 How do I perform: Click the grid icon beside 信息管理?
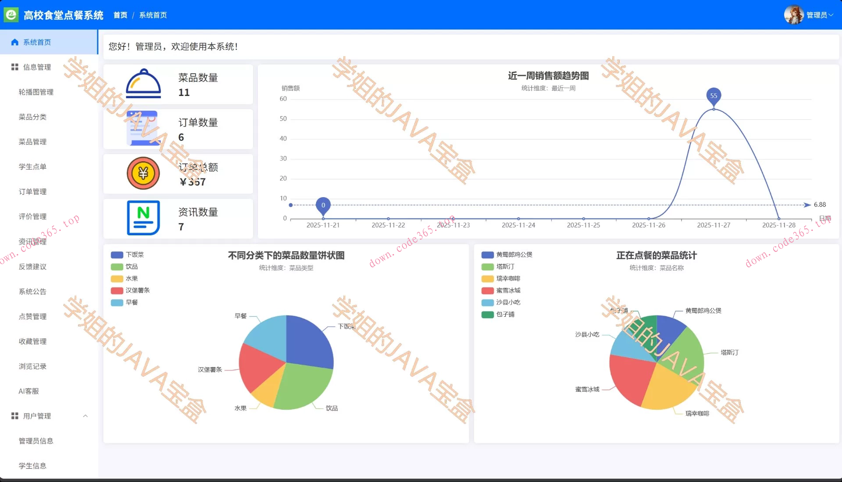pos(15,67)
